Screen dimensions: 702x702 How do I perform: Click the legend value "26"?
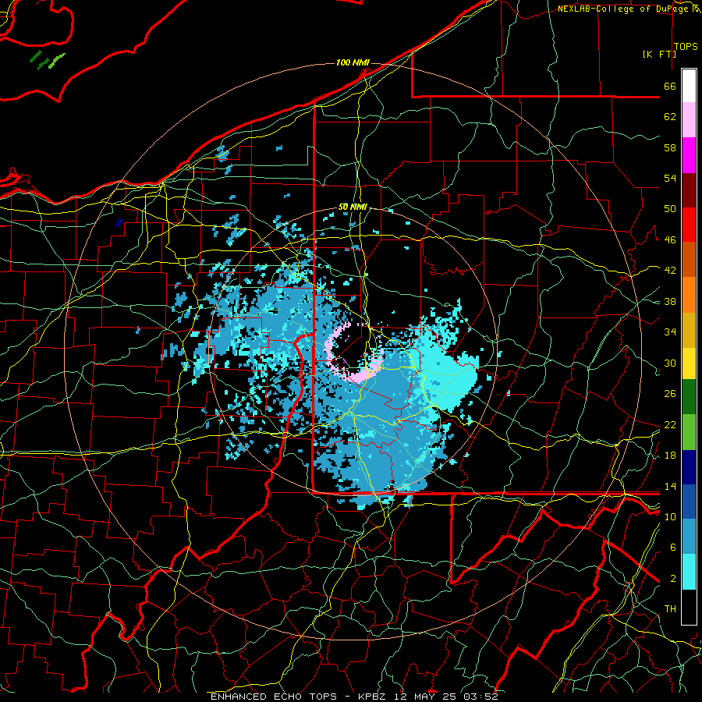click(x=670, y=394)
